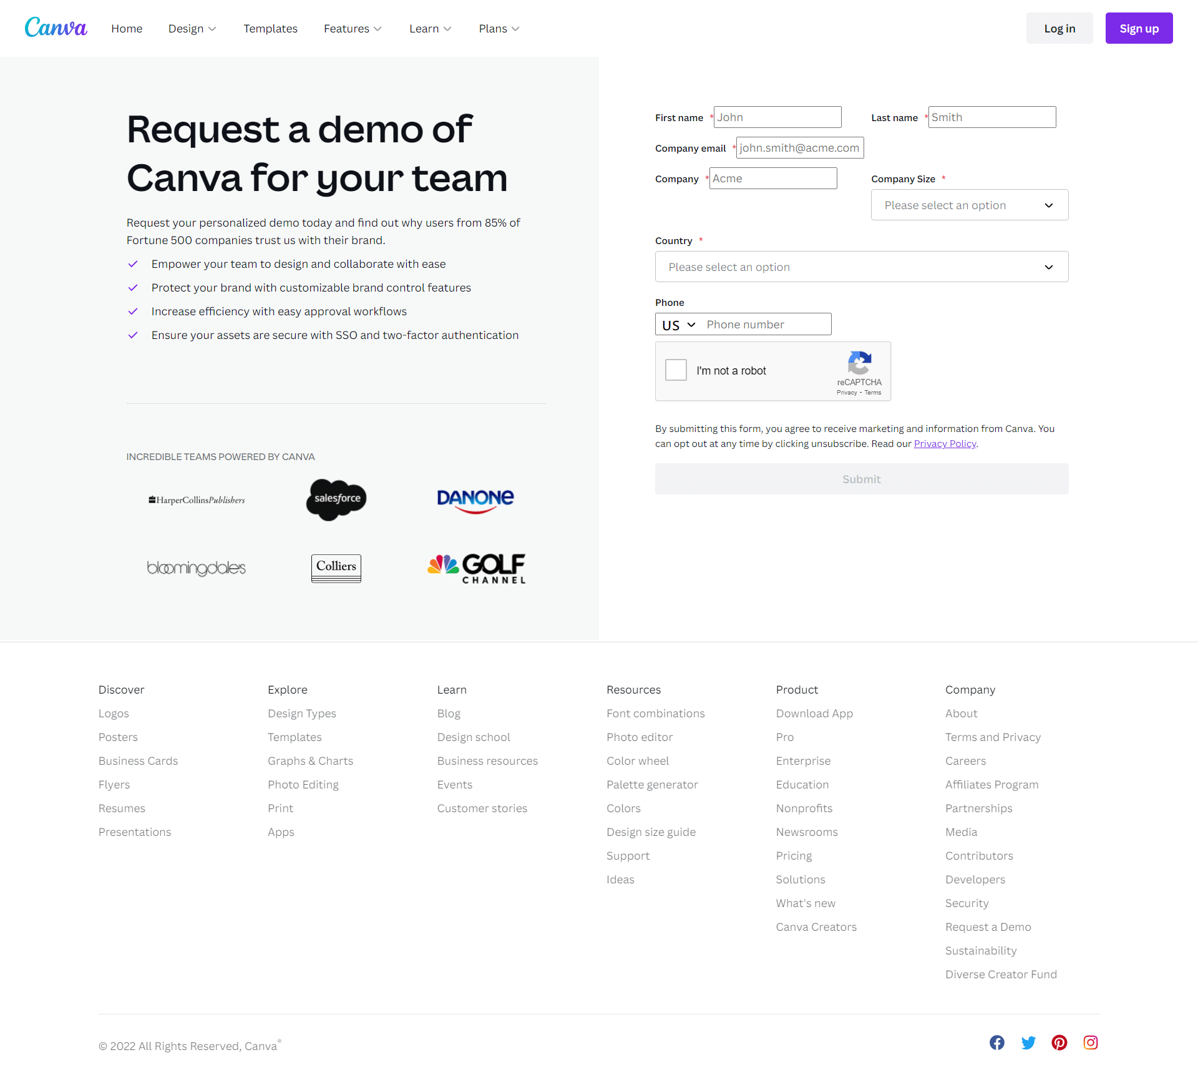Click the First name input field
The image size is (1198, 1080).
pos(776,117)
